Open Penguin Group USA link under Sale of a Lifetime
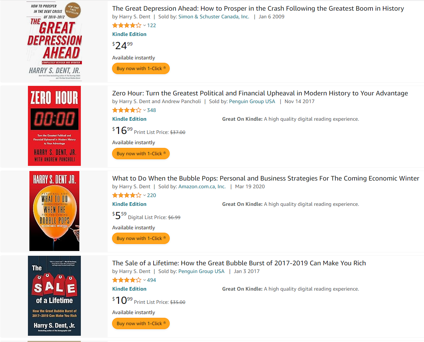The image size is (424, 342). 201,272
